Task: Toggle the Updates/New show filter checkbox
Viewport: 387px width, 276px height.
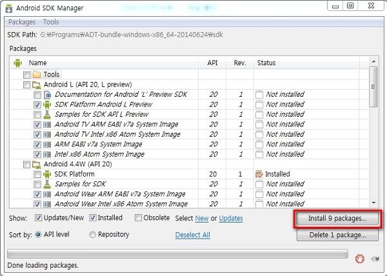Action: (38, 217)
